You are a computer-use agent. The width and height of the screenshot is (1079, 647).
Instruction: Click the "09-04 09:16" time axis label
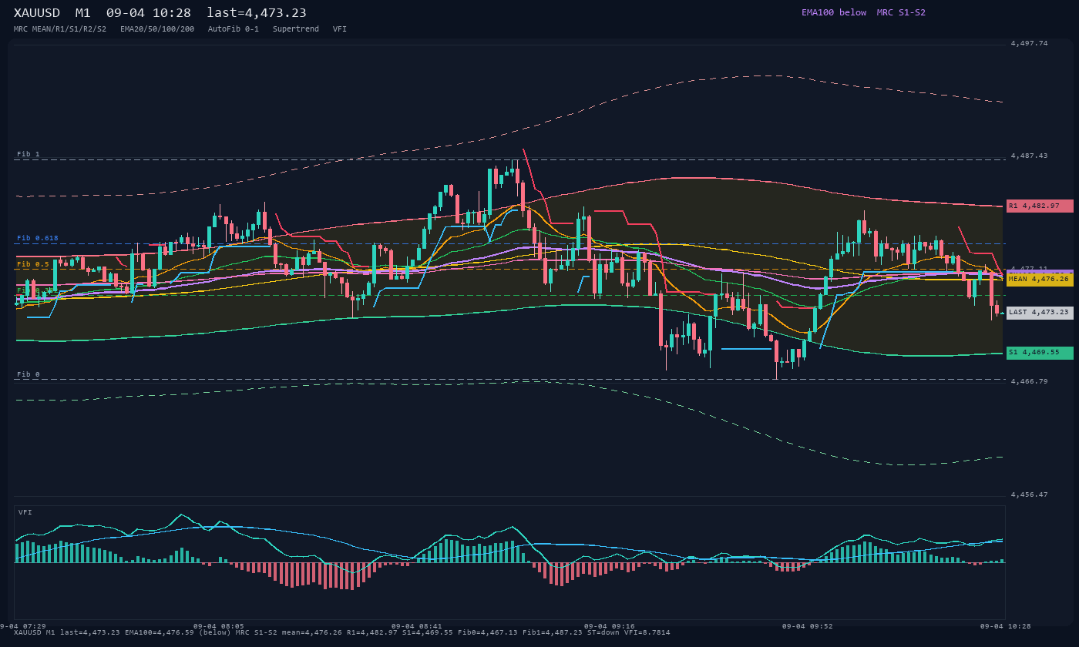pos(610,626)
